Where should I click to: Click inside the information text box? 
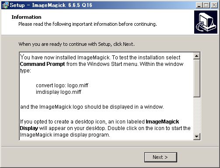click(106, 96)
